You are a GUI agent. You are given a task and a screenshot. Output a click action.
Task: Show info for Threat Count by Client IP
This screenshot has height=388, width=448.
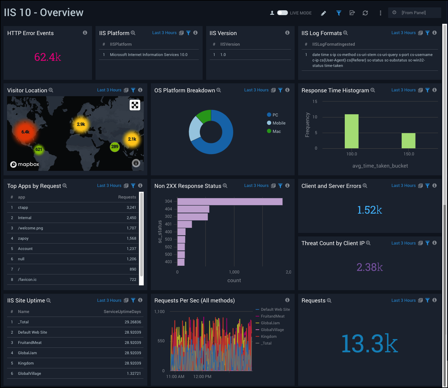click(434, 243)
